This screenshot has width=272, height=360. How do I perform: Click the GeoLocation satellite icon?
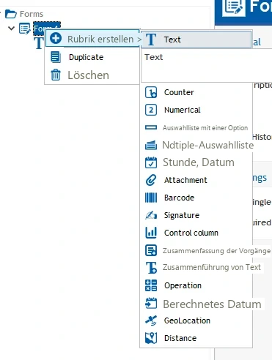(151, 320)
